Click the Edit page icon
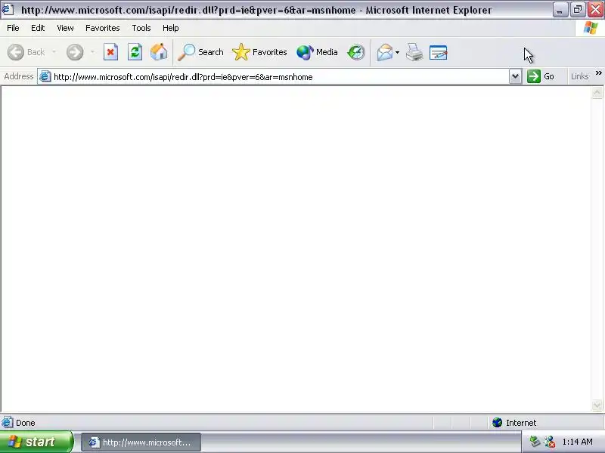Viewport: 605px width, 453px height. (x=439, y=52)
